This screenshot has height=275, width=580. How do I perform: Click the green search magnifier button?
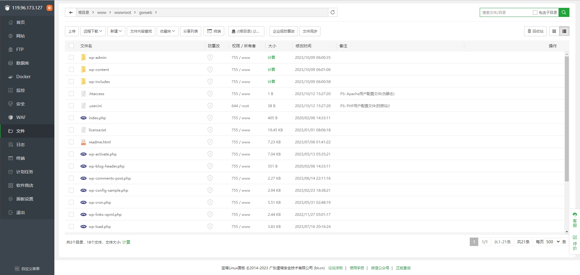564,12
